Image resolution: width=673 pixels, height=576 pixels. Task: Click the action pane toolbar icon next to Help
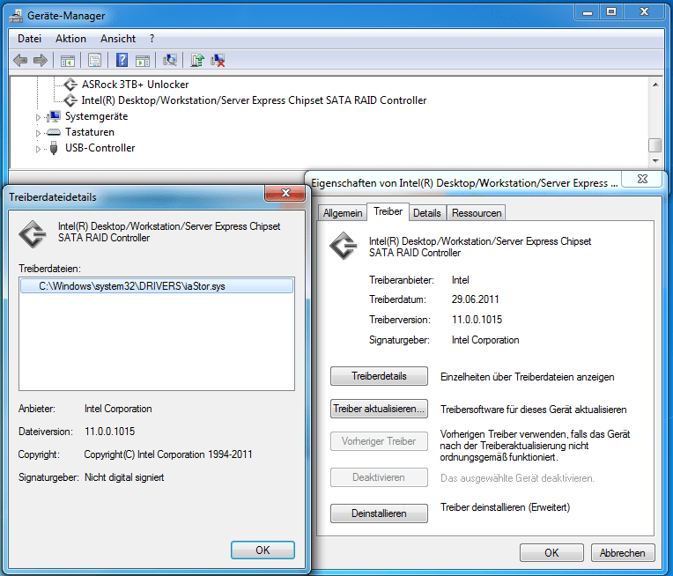point(143,61)
